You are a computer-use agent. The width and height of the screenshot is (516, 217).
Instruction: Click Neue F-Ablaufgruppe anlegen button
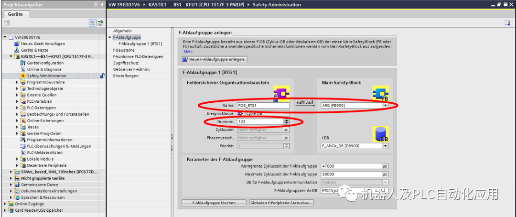click(x=214, y=59)
